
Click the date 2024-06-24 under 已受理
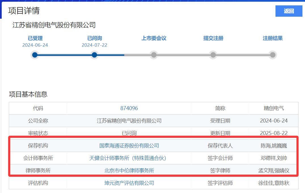[x=35, y=45]
